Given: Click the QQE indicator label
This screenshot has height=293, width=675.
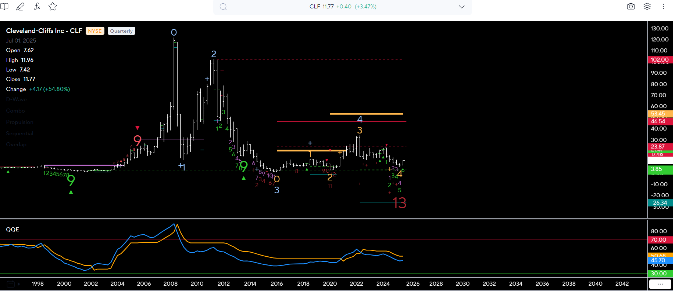Looking at the screenshot, I should [x=12, y=230].
